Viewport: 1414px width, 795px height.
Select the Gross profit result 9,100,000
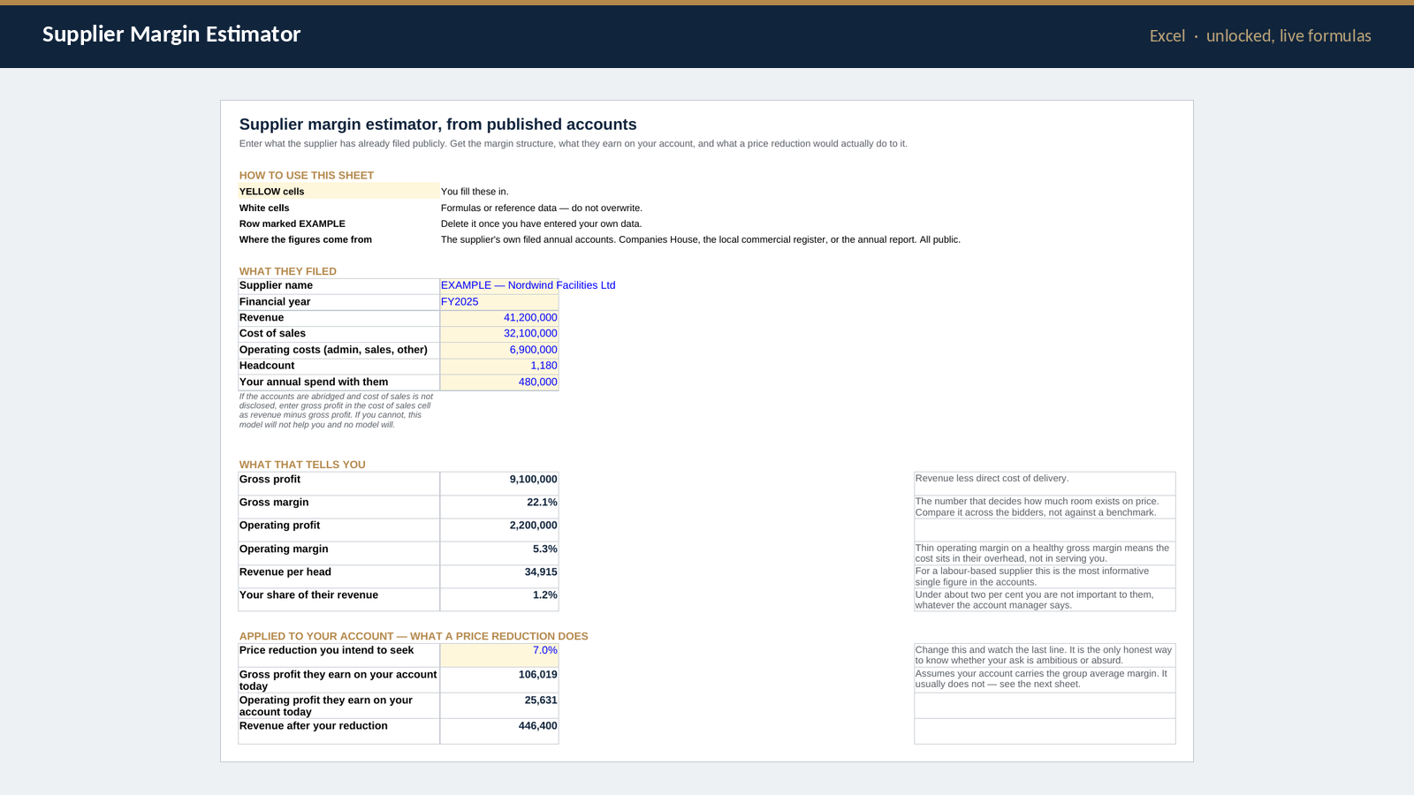pyautogui.click(x=499, y=483)
